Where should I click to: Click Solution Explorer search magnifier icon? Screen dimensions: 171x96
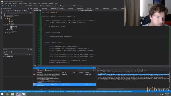point(31,13)
